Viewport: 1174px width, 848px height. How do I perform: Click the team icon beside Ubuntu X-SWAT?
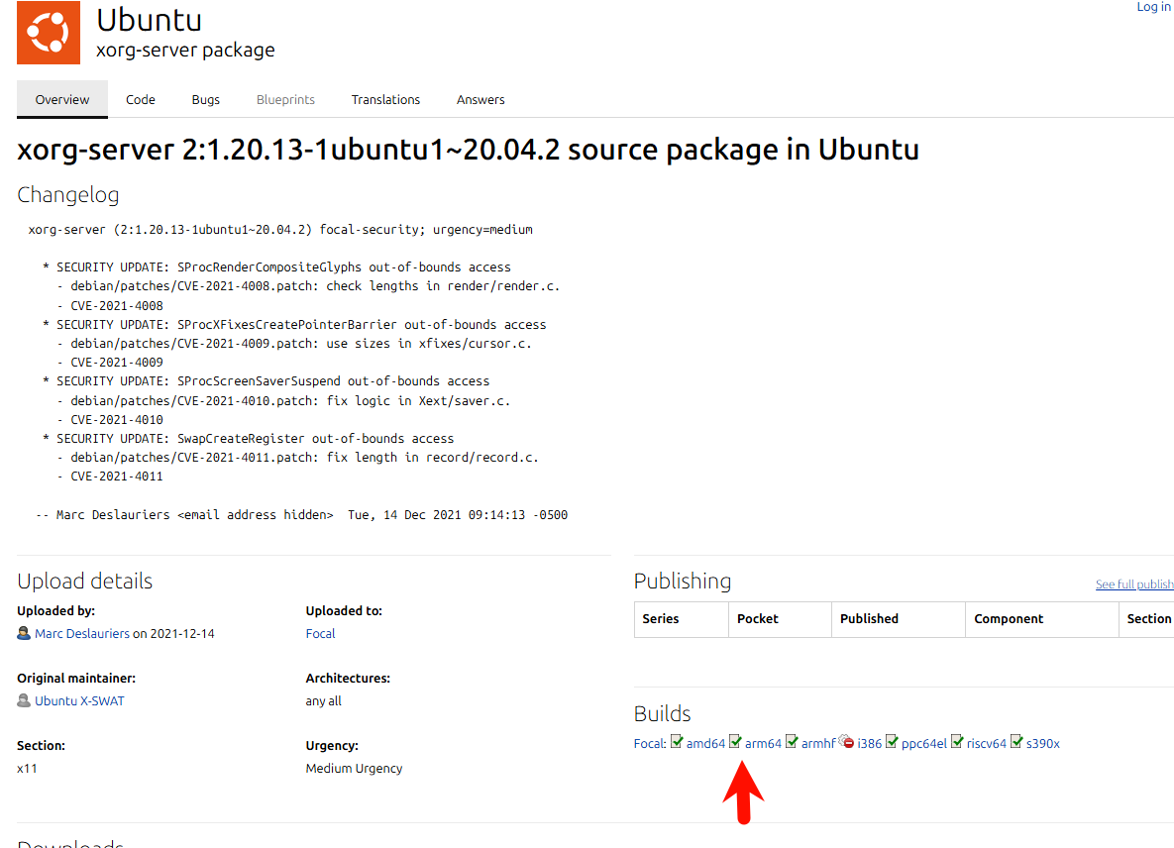[24, 700]
